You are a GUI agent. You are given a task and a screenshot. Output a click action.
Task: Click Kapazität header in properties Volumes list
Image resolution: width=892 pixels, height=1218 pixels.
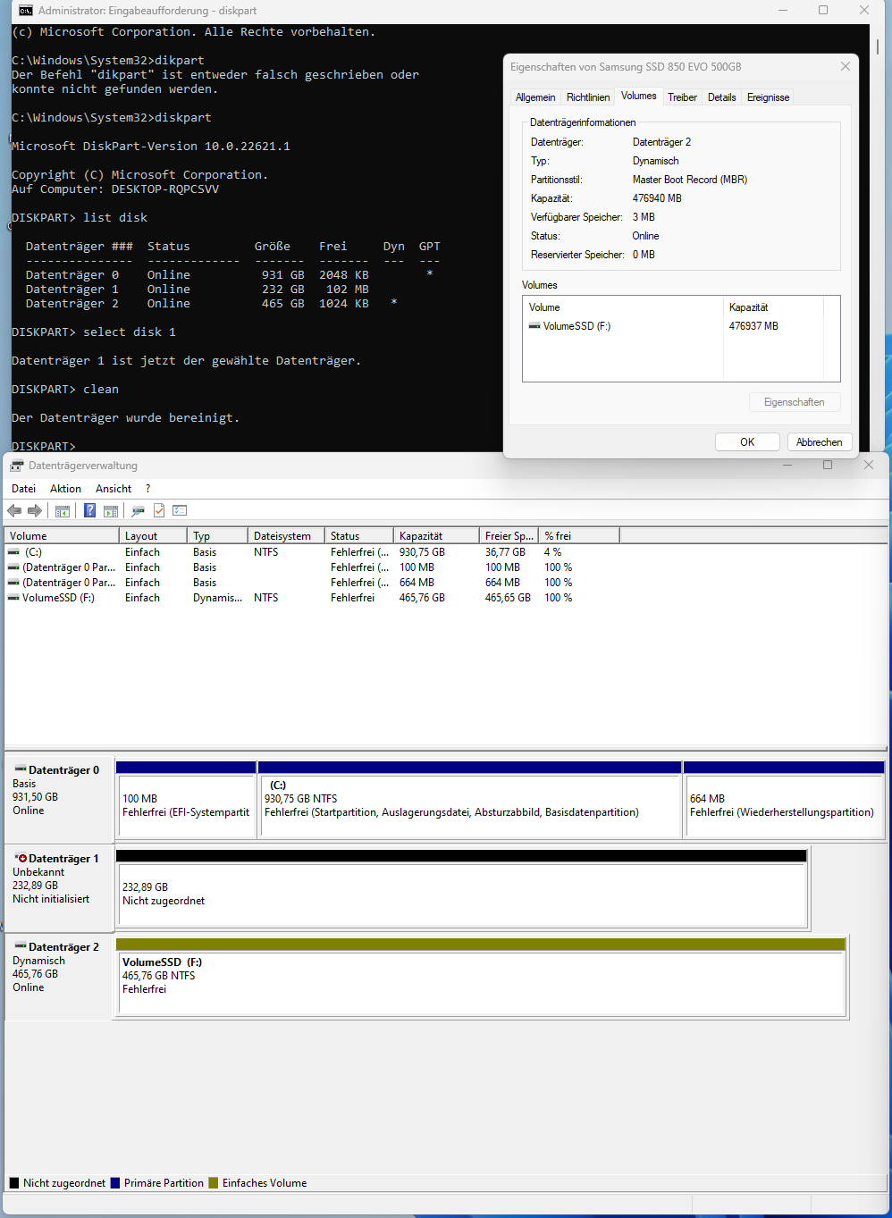point(773,307)
